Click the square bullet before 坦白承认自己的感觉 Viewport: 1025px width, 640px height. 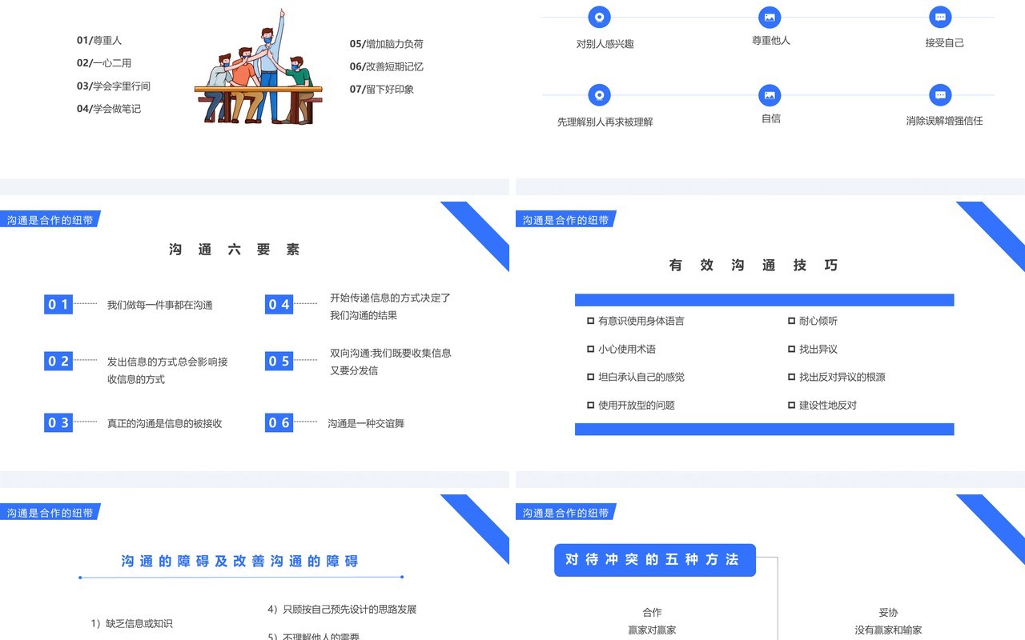pos(590,377)
